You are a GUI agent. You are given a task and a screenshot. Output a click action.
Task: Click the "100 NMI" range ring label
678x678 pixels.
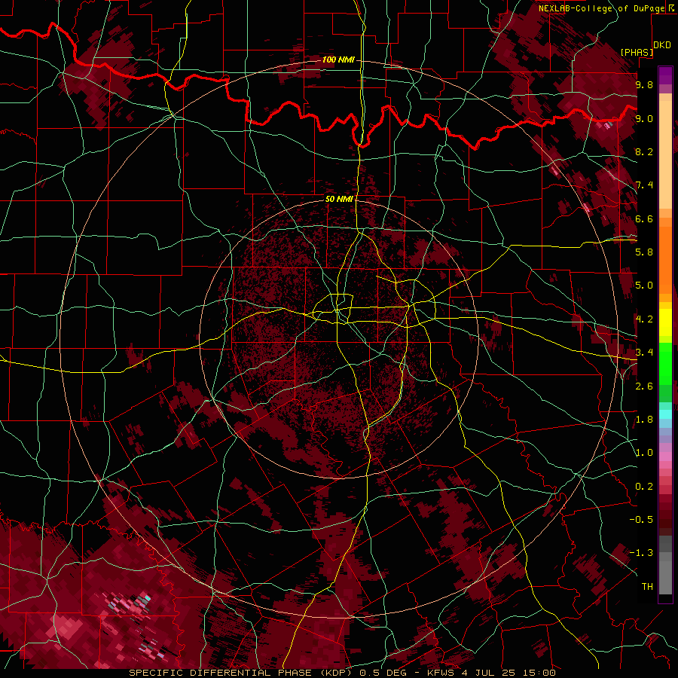click(338, 60)
